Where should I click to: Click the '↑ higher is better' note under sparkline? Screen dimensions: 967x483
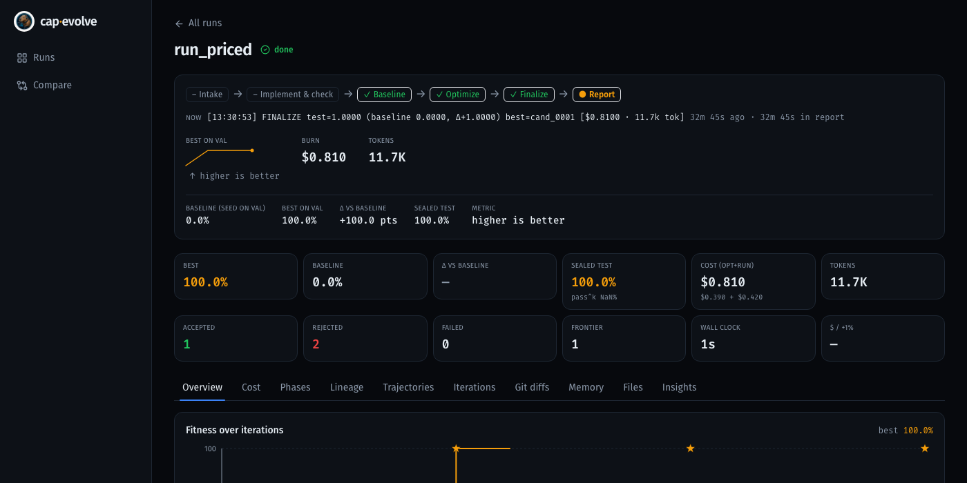(234, 176)
